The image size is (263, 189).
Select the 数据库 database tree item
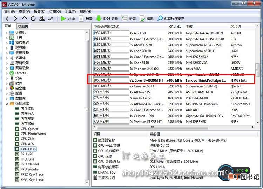[x=18, y=98]
